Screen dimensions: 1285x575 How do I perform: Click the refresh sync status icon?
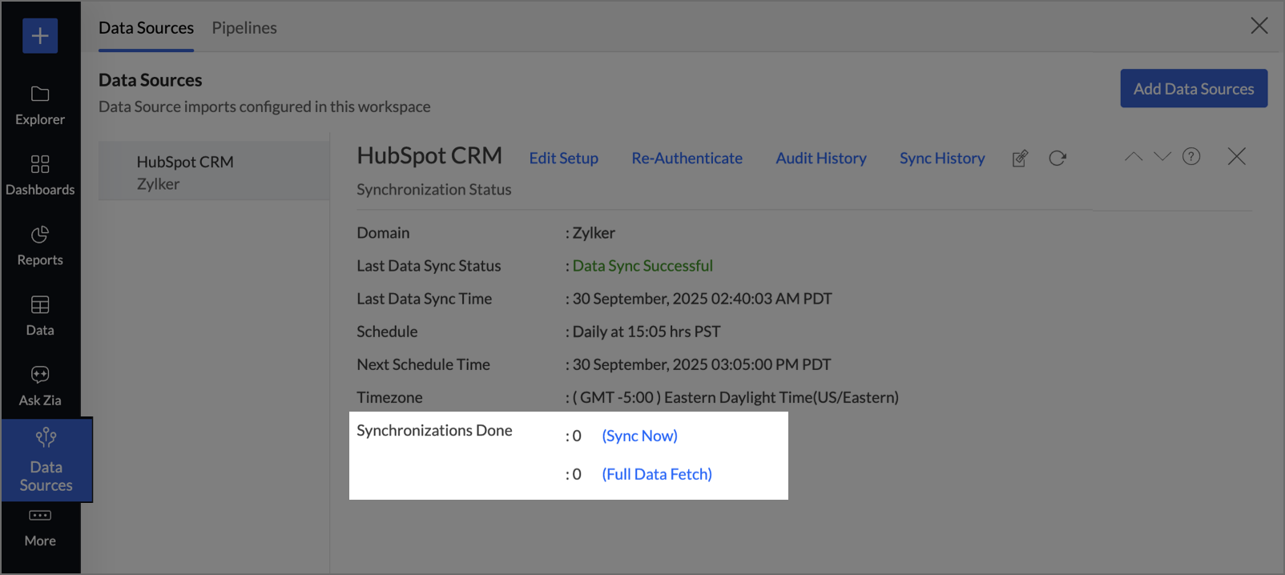pyautogui.click(x=1057, y=159)
